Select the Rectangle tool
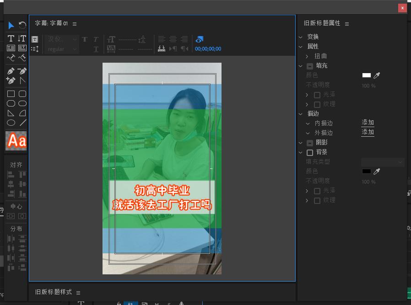This screenshot has width=411, height=305. (x=10, y=93)
